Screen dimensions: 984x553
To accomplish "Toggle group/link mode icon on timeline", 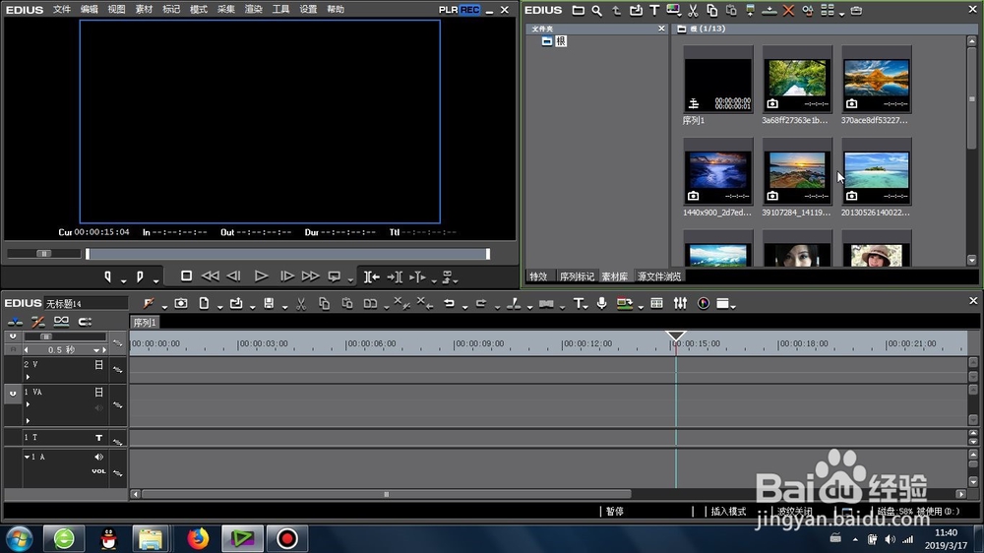I will point(61,322).
